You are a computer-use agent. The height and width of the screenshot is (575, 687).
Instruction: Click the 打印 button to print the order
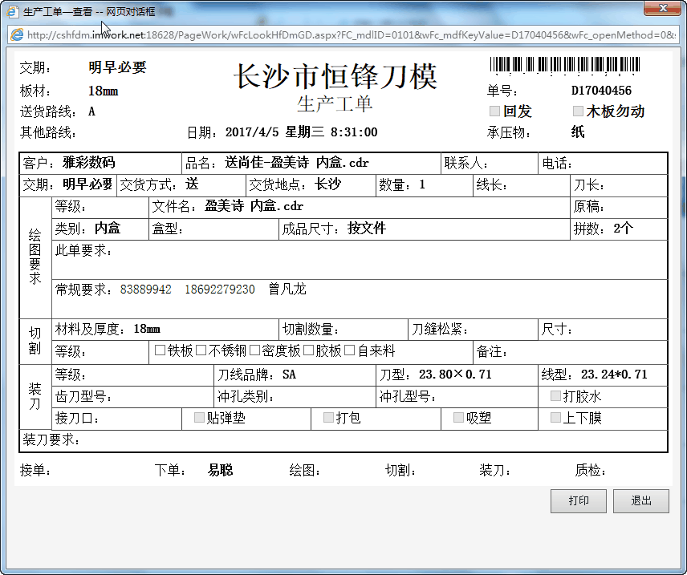(x=578, y=500)
